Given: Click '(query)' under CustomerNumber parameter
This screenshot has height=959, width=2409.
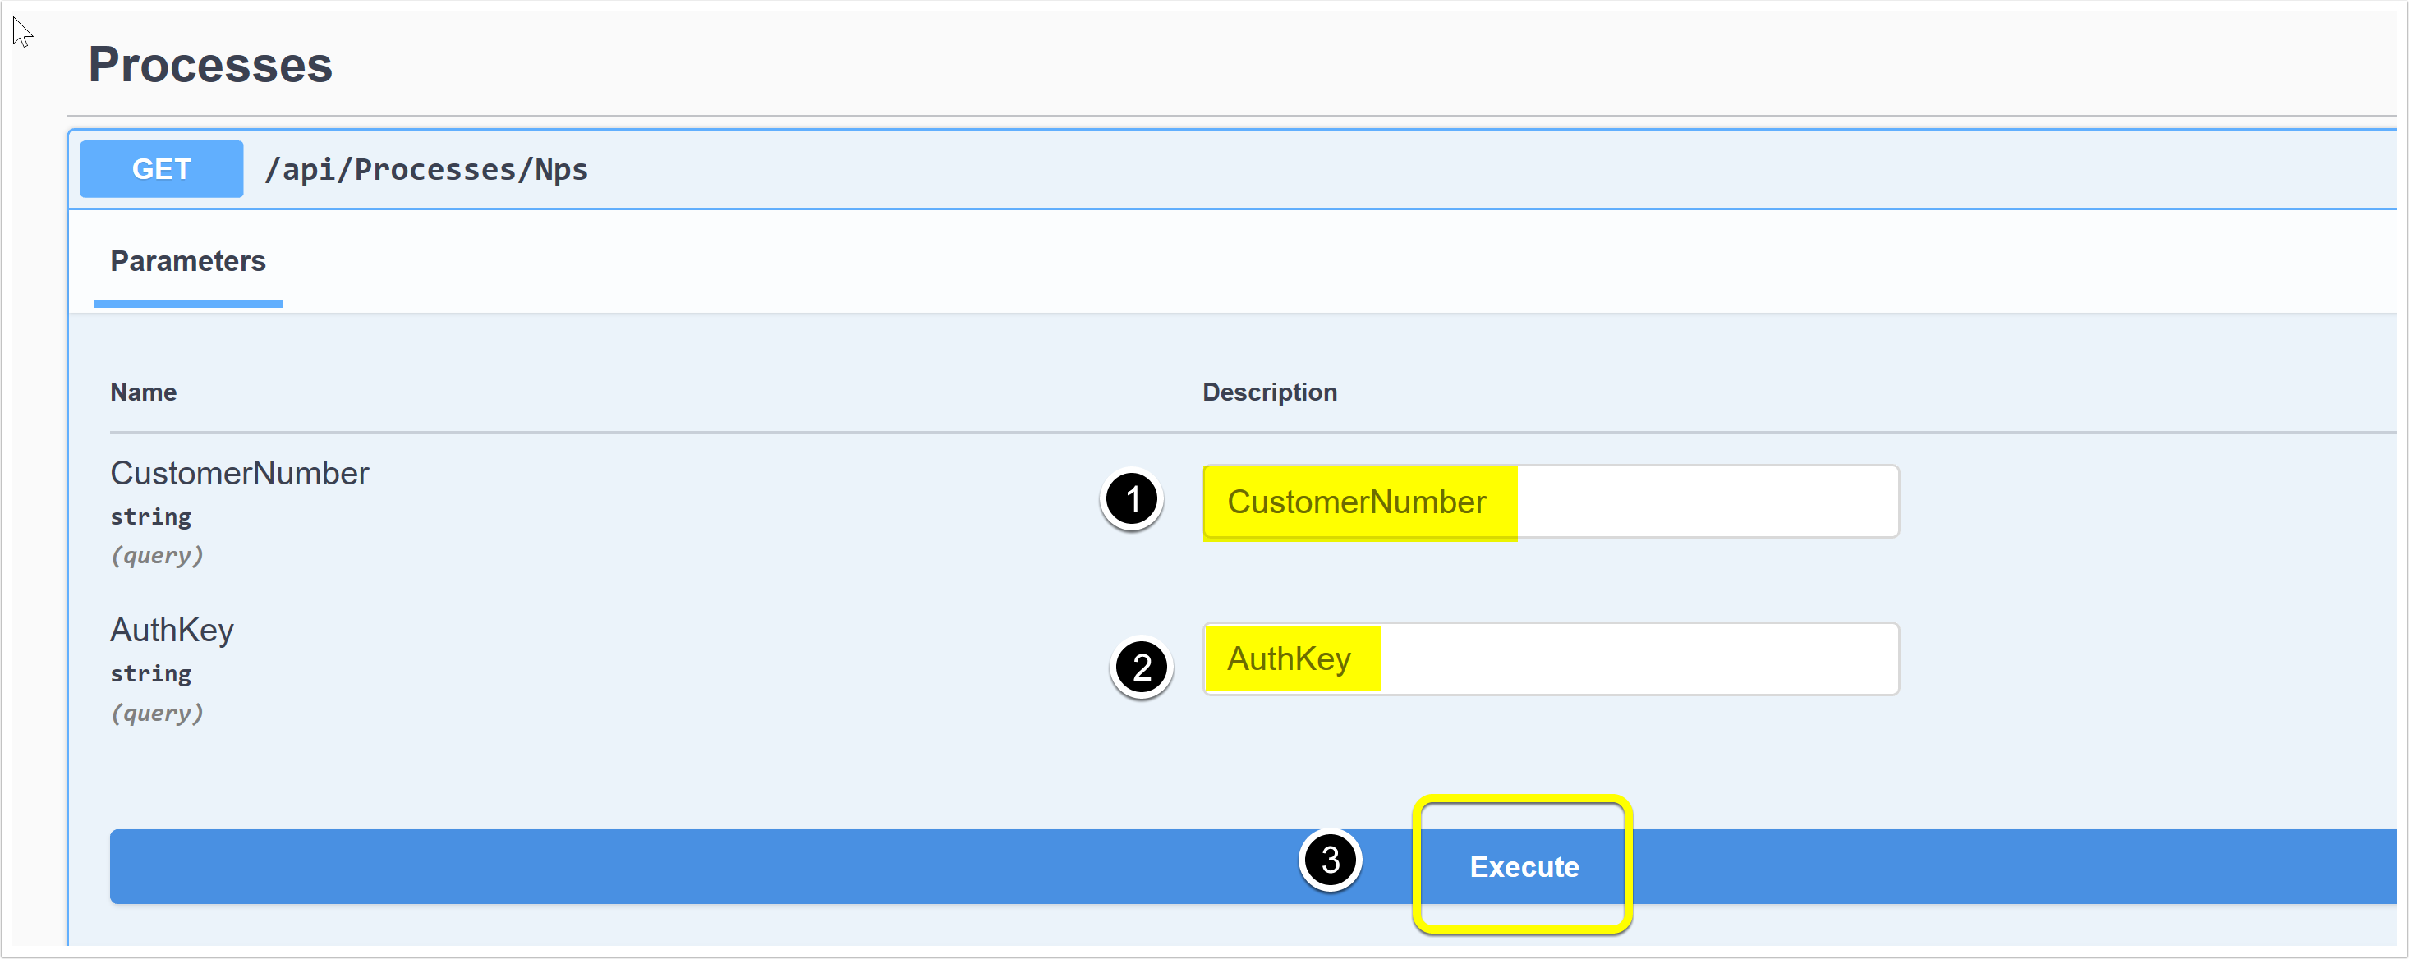Looking at the screenshot, I should [157, 556].
